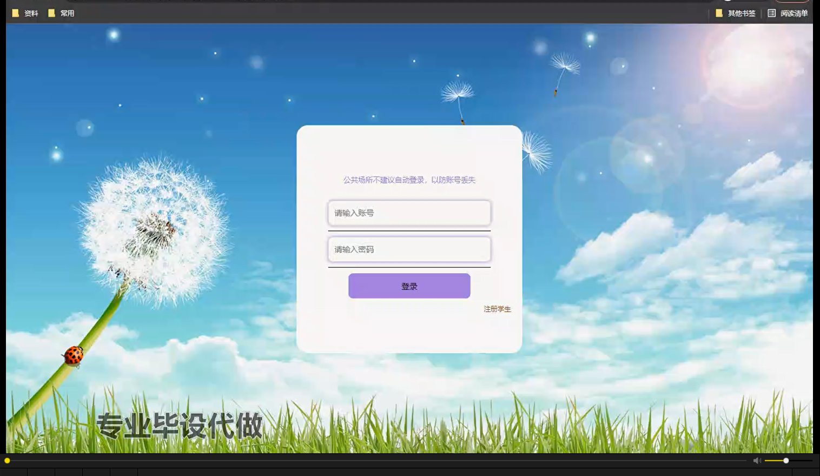This screenshot has height=476, width=820.
Task: Click the 请输入密码 password field
Action: pyautogui.click(x=409, y=249)
